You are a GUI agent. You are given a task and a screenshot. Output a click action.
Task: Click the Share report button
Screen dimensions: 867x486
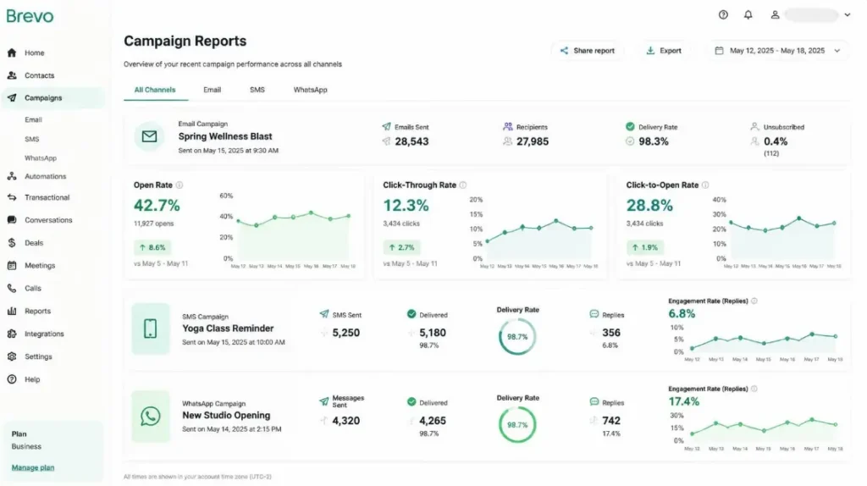(588, 50)
